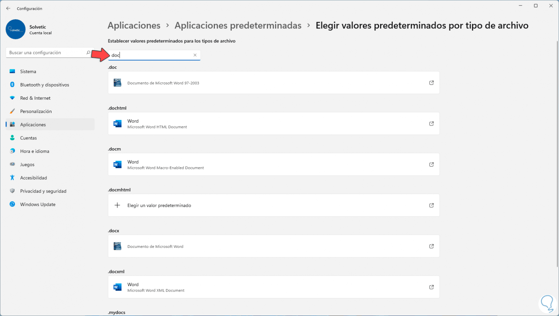
Task: Click the file icon in the .docx row
Action: [x=117, y=246]
